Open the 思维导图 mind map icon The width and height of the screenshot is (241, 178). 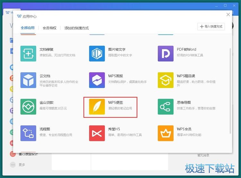166,107
